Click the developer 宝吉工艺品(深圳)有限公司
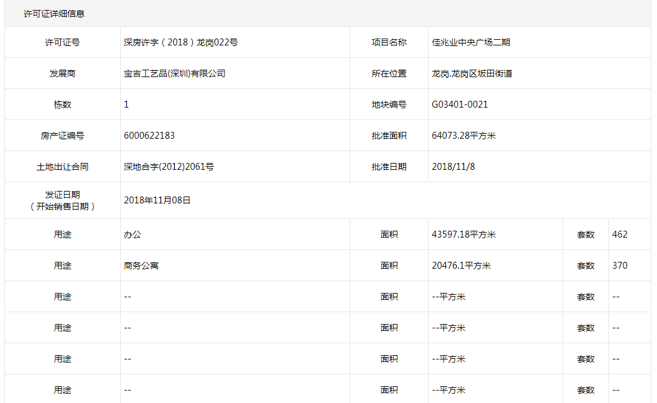Viewport: 657px width, 403px height. [x=175, y=73]
